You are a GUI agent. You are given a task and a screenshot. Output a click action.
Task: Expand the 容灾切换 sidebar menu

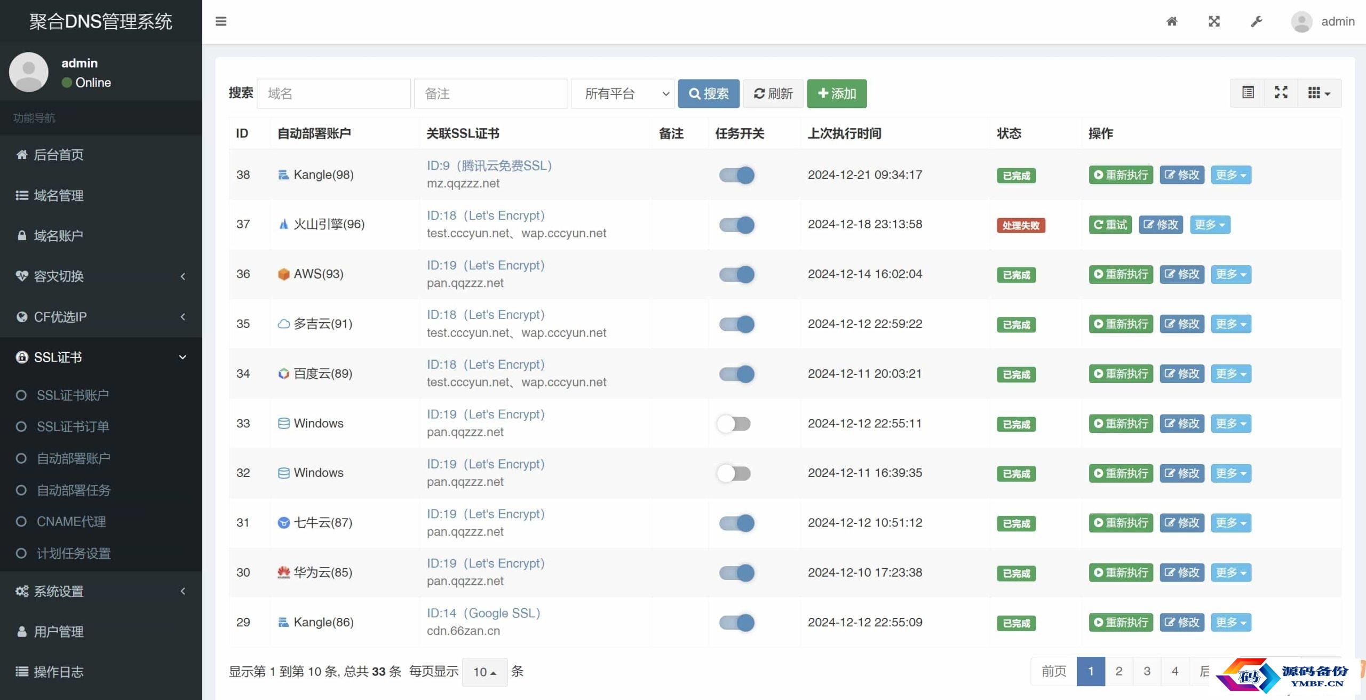point(101,276)
